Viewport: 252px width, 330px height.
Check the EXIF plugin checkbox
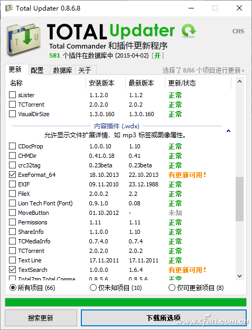coord(13,184)
